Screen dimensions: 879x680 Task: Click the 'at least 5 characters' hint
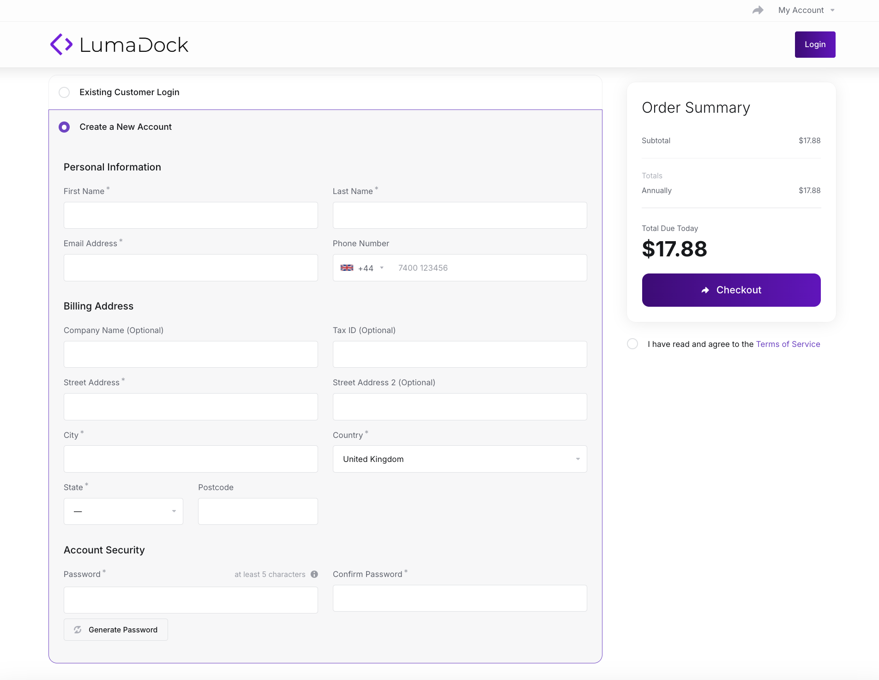click(270, 574)
